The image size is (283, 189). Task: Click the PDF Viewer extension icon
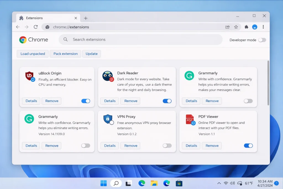[x=189, y=120]
